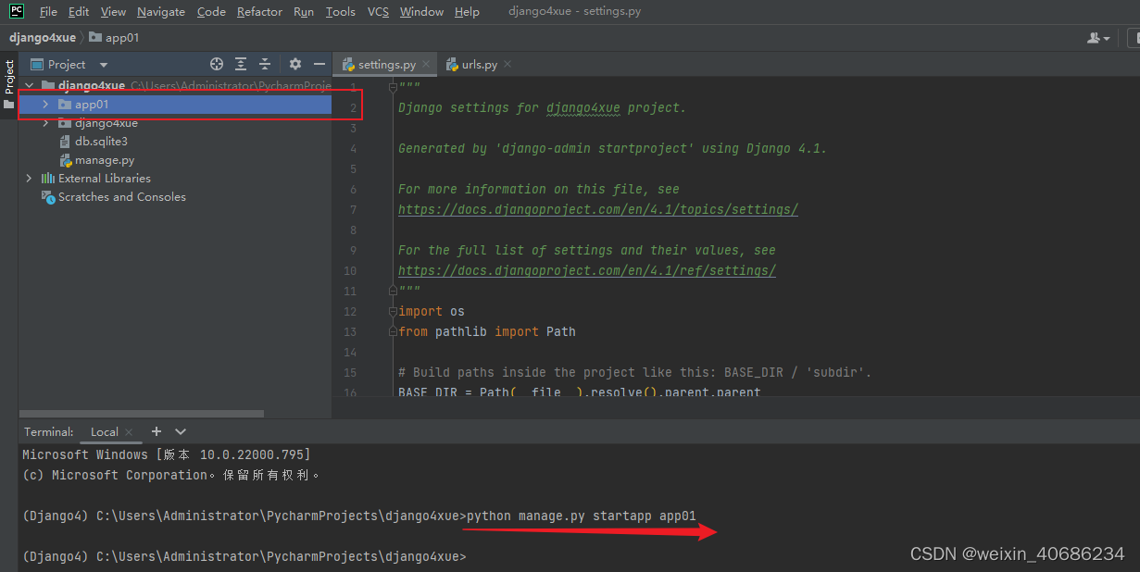Click django4xue breadcrumb in navigation bar
Image resolution: width=1140 pixels, height=572 pixels.
[44, 38]
